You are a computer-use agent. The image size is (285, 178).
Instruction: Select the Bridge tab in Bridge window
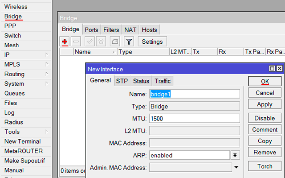(x=71, y=29)
